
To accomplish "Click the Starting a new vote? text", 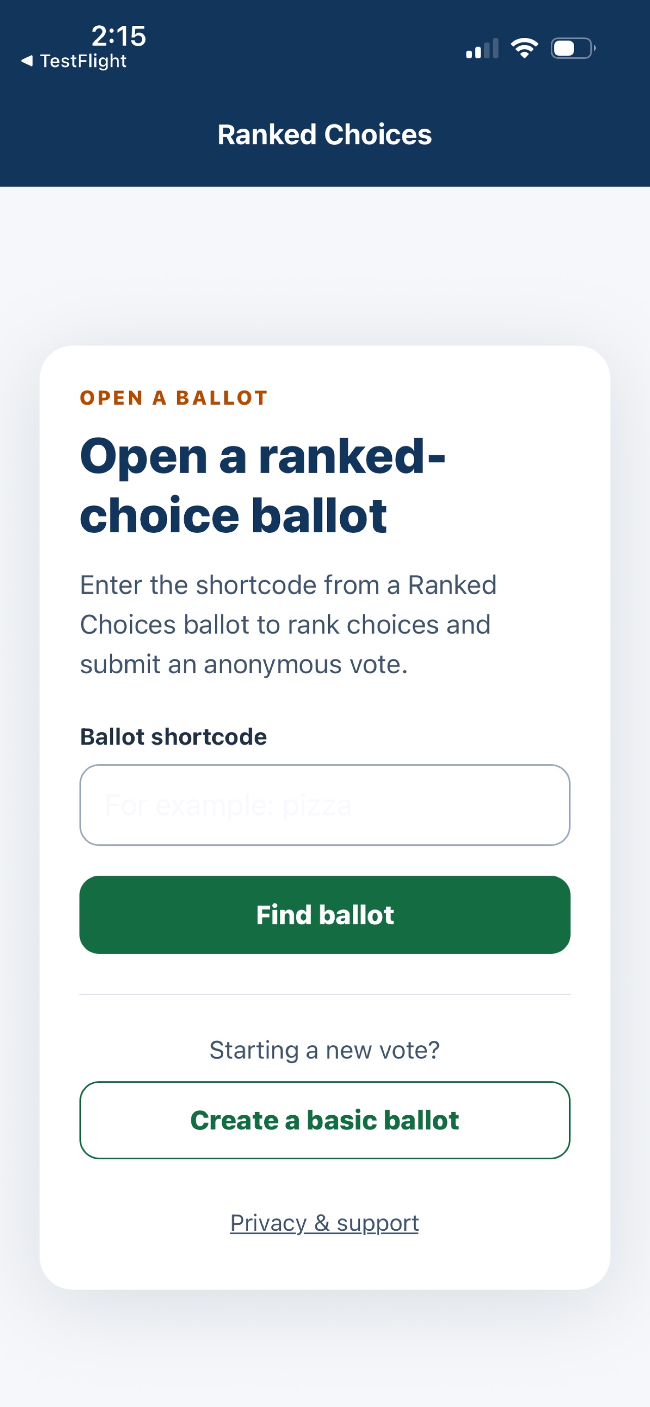I will (x=324, y=1050).
